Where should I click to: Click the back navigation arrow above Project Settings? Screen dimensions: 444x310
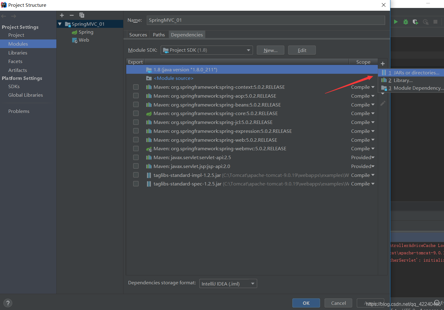pos(4,16)
